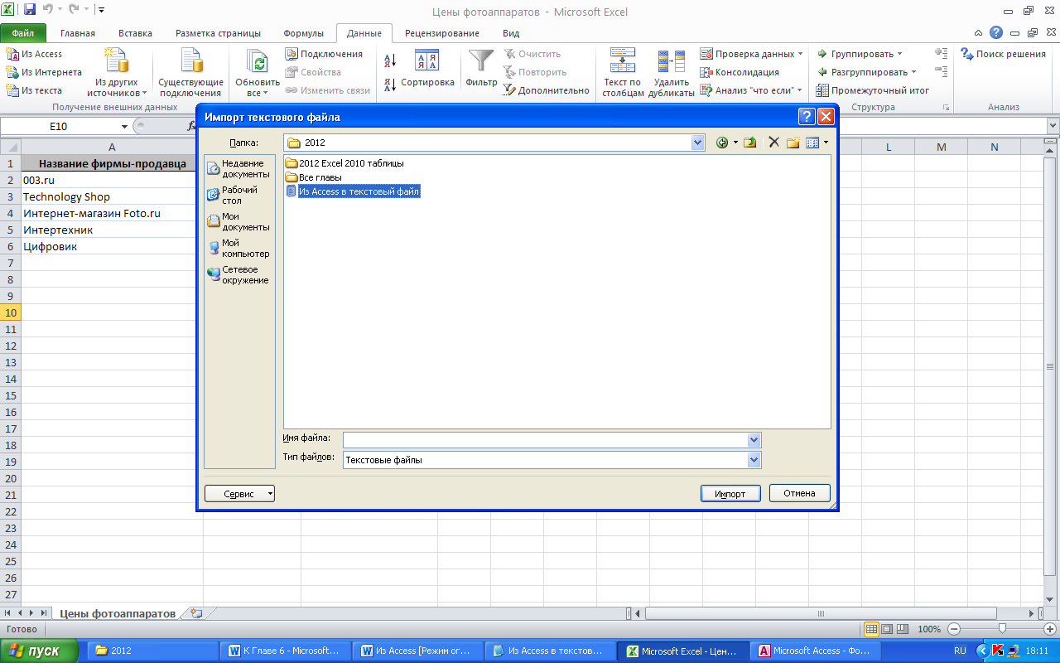This screenshot has height=663, width=1060.
Task: Switch to the Вставка tab
Action: pos(135,33)
